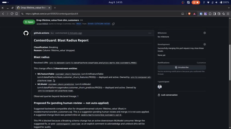Click the 'No milestone' text
The height and width of the screenshot is (129, 231).
tap(163, 37)
